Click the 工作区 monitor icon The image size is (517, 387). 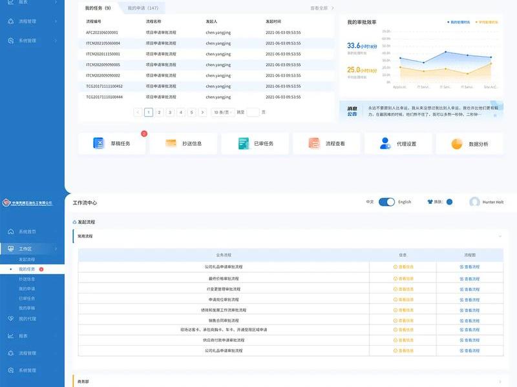tap(10, 248)
